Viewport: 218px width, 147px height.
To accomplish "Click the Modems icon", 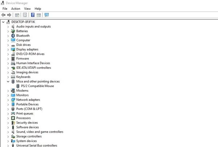I will (13, 91).
